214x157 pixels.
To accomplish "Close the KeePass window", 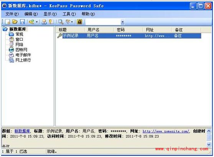I will point(208,6).
